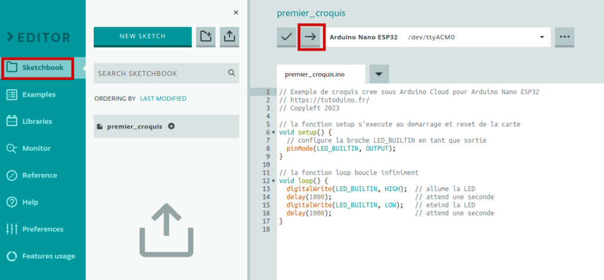
Task: Expand premier_croquis sketch options arrow
Action: point(172,126)
